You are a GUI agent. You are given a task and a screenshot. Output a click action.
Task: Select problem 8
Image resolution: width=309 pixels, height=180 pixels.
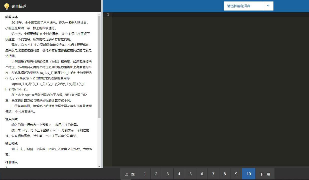[225, 174]
